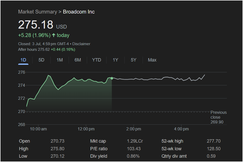The height and width of the screenshot is (162, 243).
Task: Click the Previous close 269.90 label
Action: pos(218,117)
